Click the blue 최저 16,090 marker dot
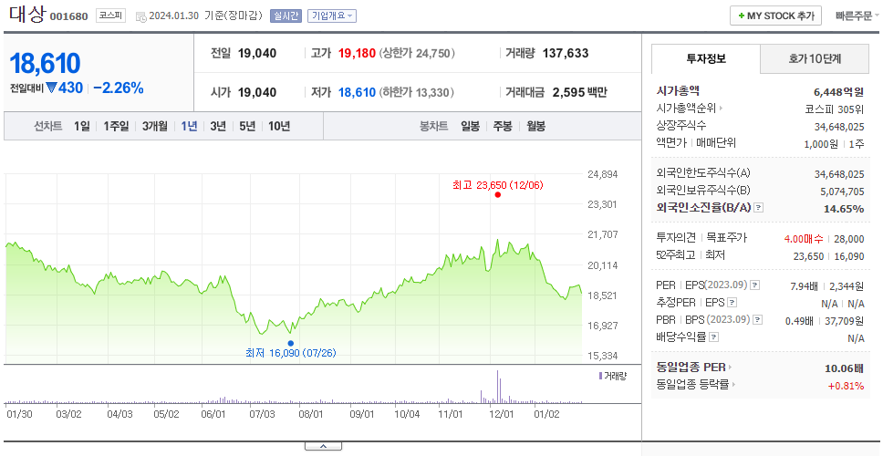 click(x=291, y=343)
